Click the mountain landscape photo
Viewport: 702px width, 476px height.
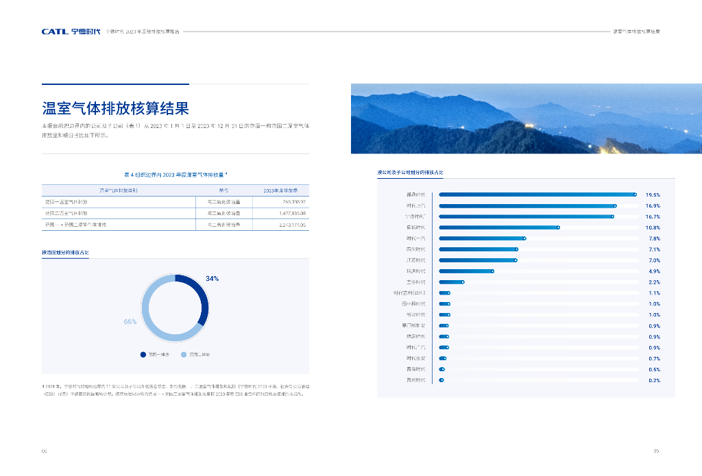click(x=526, y=118)
